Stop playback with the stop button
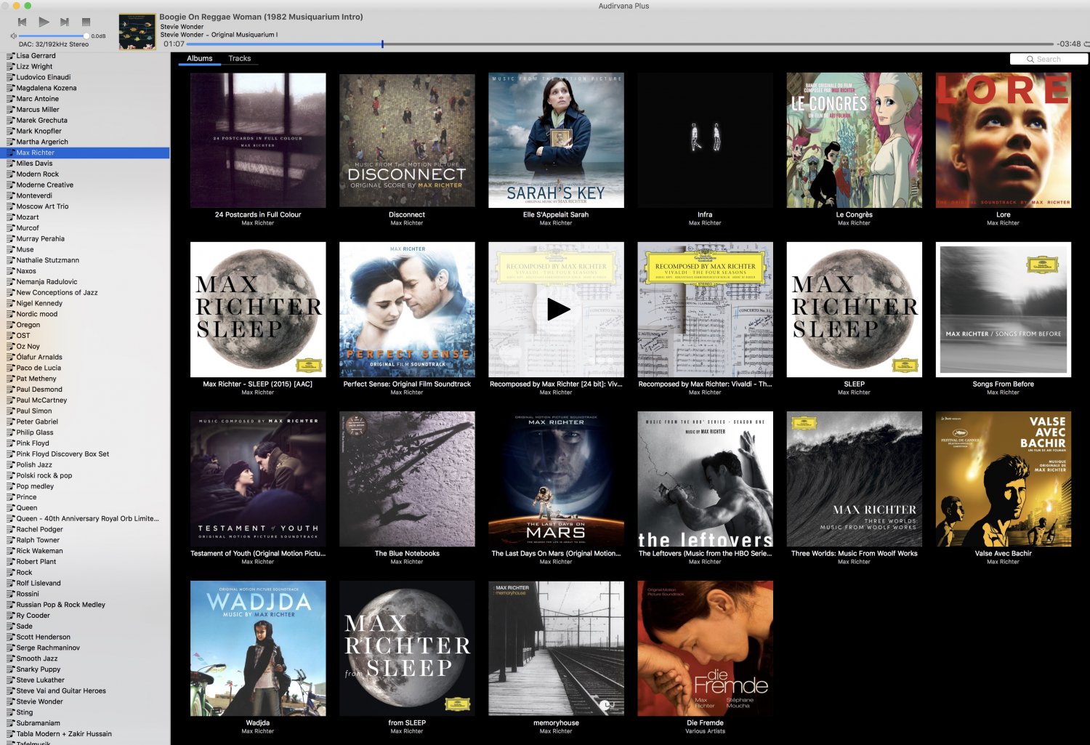1090x745 pixels. tap(86, 22)
